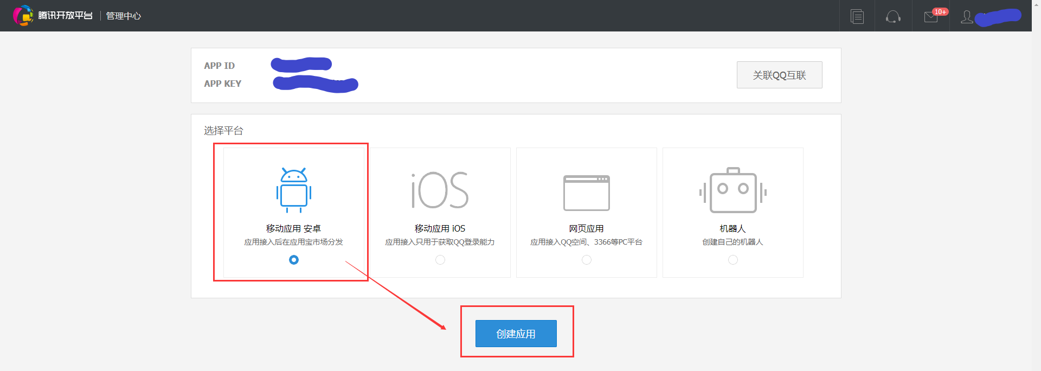Open the documentation icon in header
Image resolution: width=1041 pixels, height=371 pixels.
point(857,16)
